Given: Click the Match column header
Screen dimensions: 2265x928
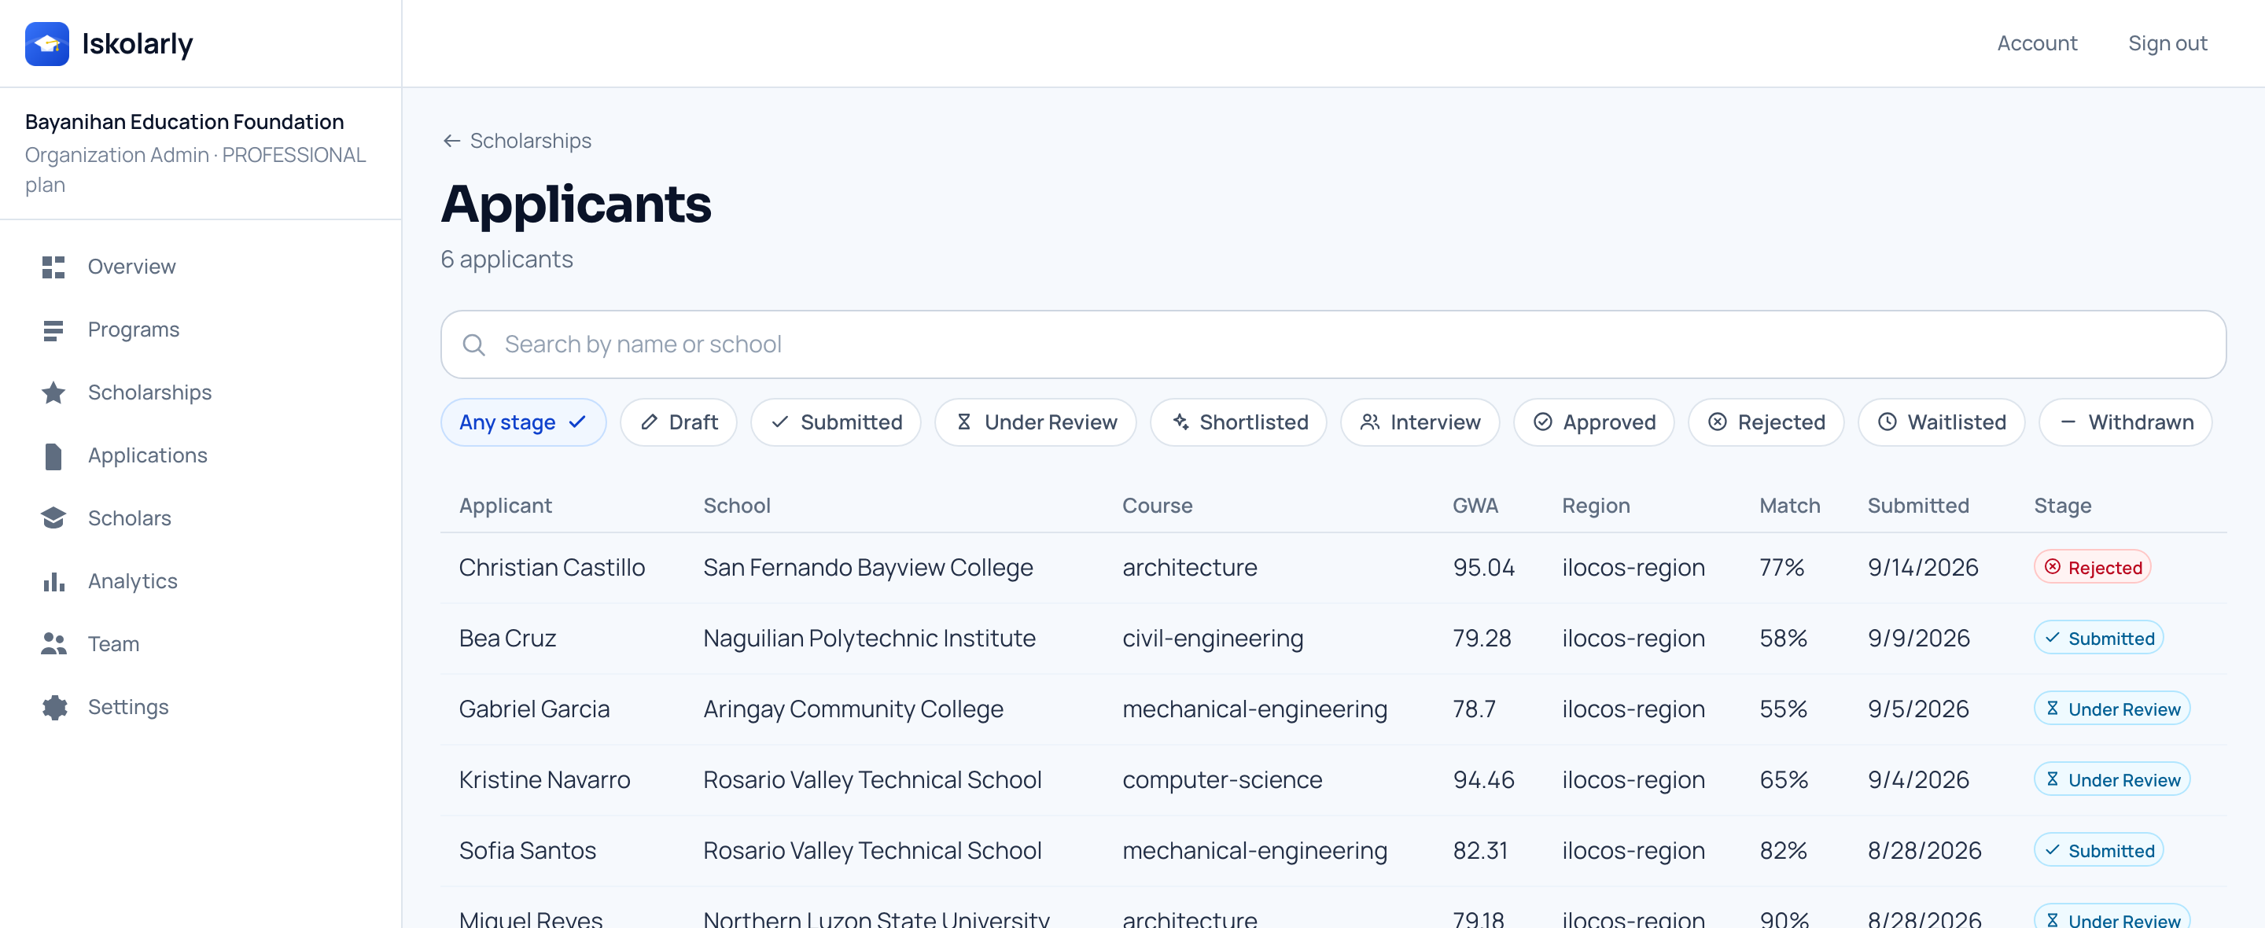Looking at the screenshot, I should pyautogui.click(x=1789, y=506).
